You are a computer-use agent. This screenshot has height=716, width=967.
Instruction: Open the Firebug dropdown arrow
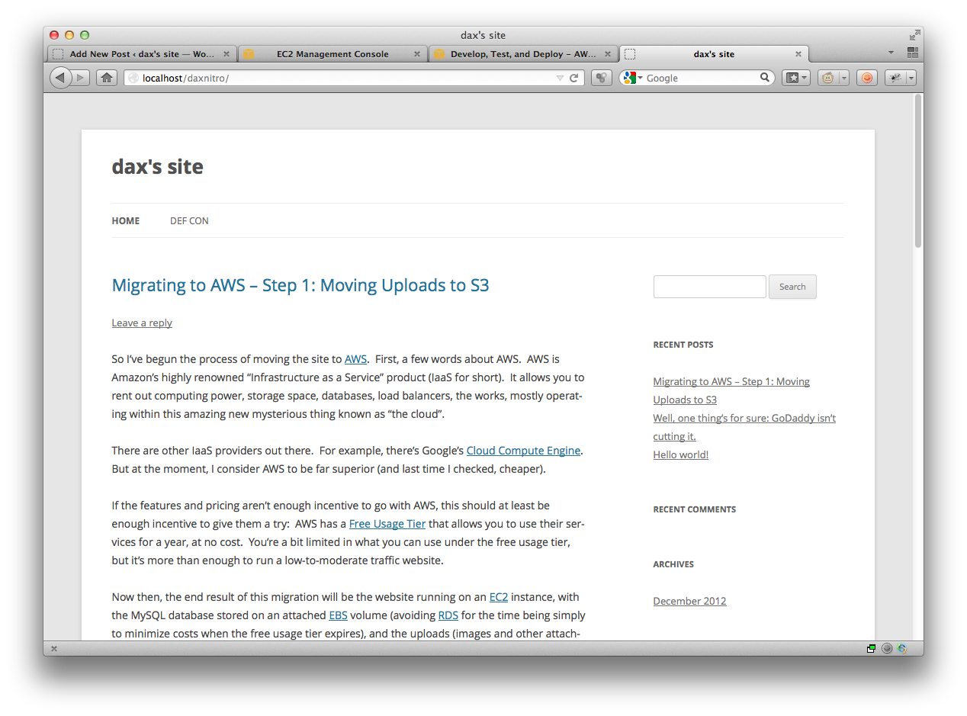tap(911, 78)
